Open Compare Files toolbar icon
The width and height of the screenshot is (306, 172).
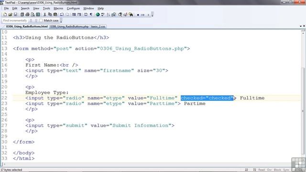coord(114,15)
